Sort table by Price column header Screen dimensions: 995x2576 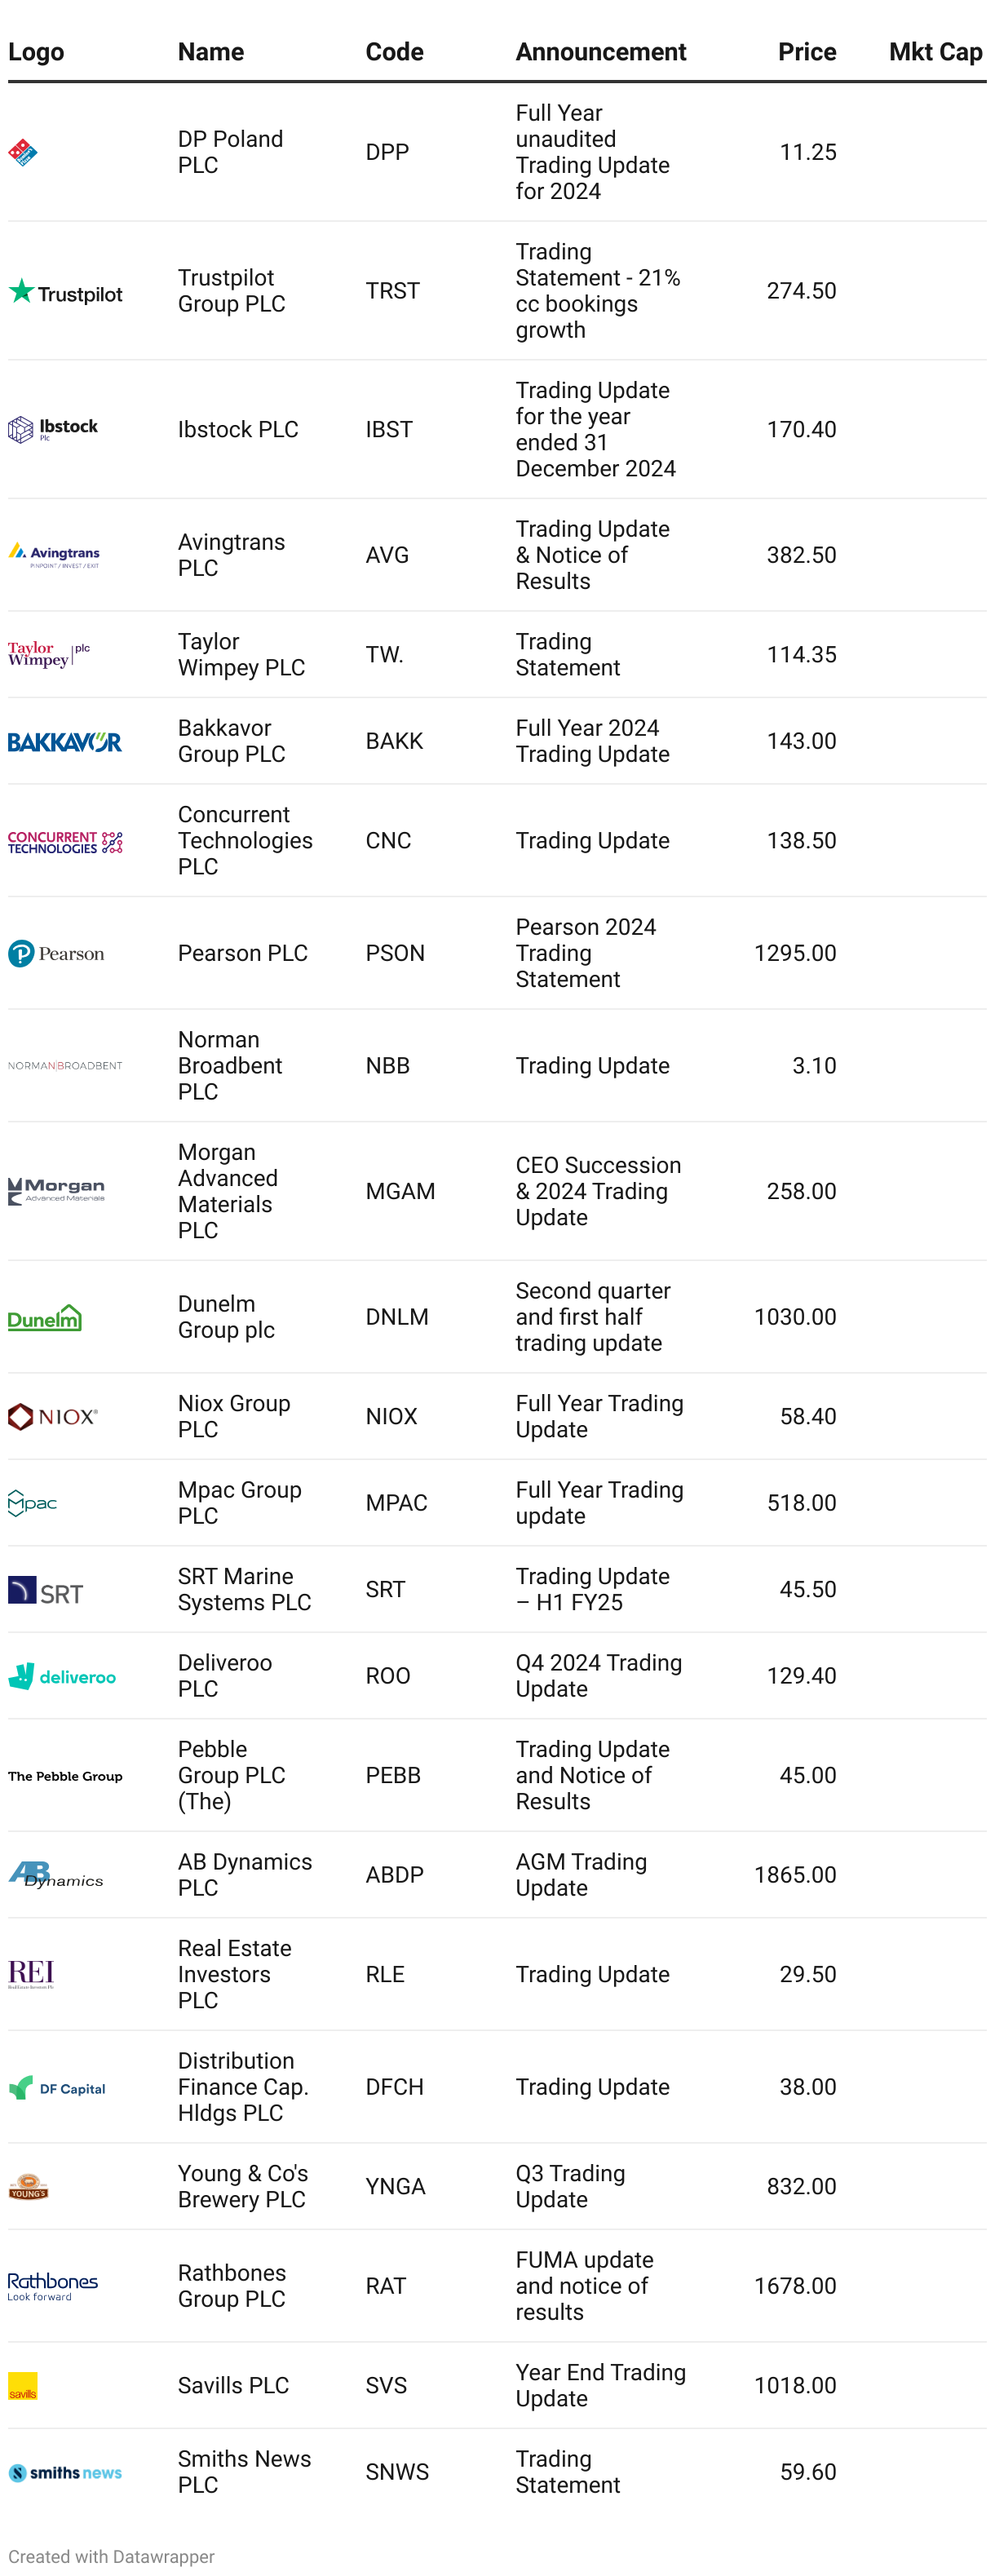click(807, 52)
